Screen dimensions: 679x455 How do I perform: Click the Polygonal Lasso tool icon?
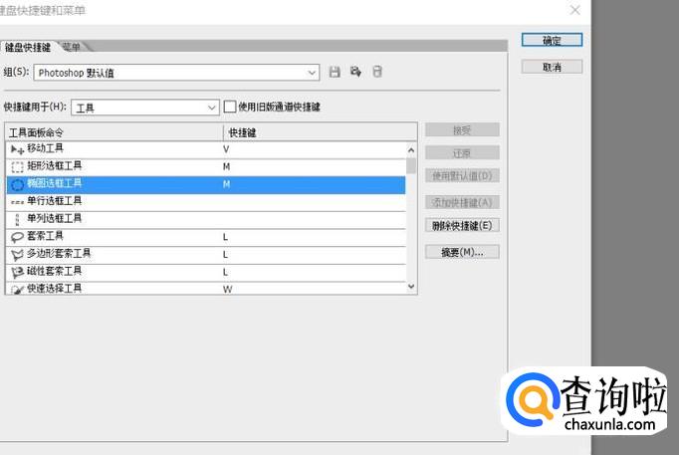tap(17, 255)
